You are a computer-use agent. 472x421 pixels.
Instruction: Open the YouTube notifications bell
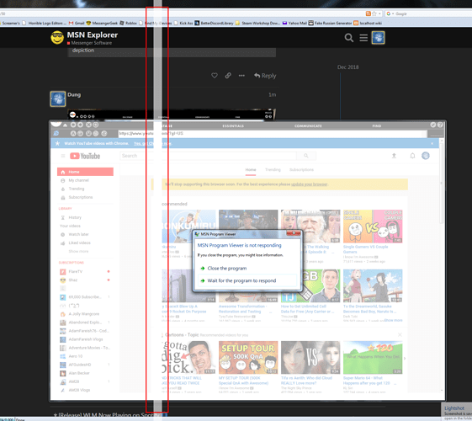click(413, 156)
